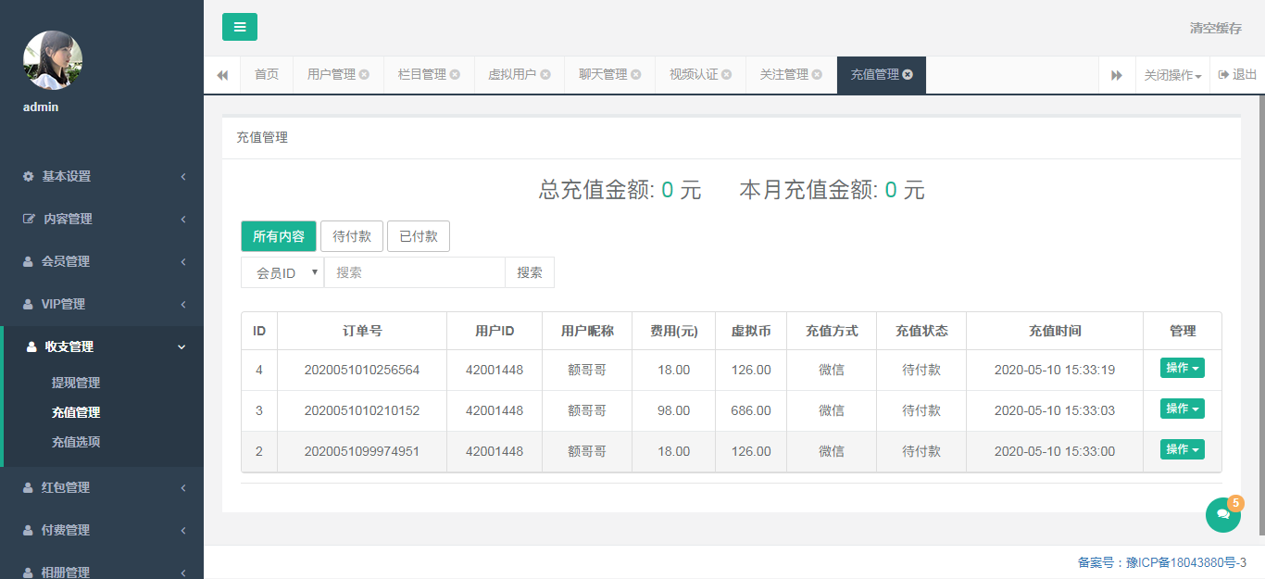Click the 清空缓存 link
Screen dimensions: 1265x579
pos(1215,29)
